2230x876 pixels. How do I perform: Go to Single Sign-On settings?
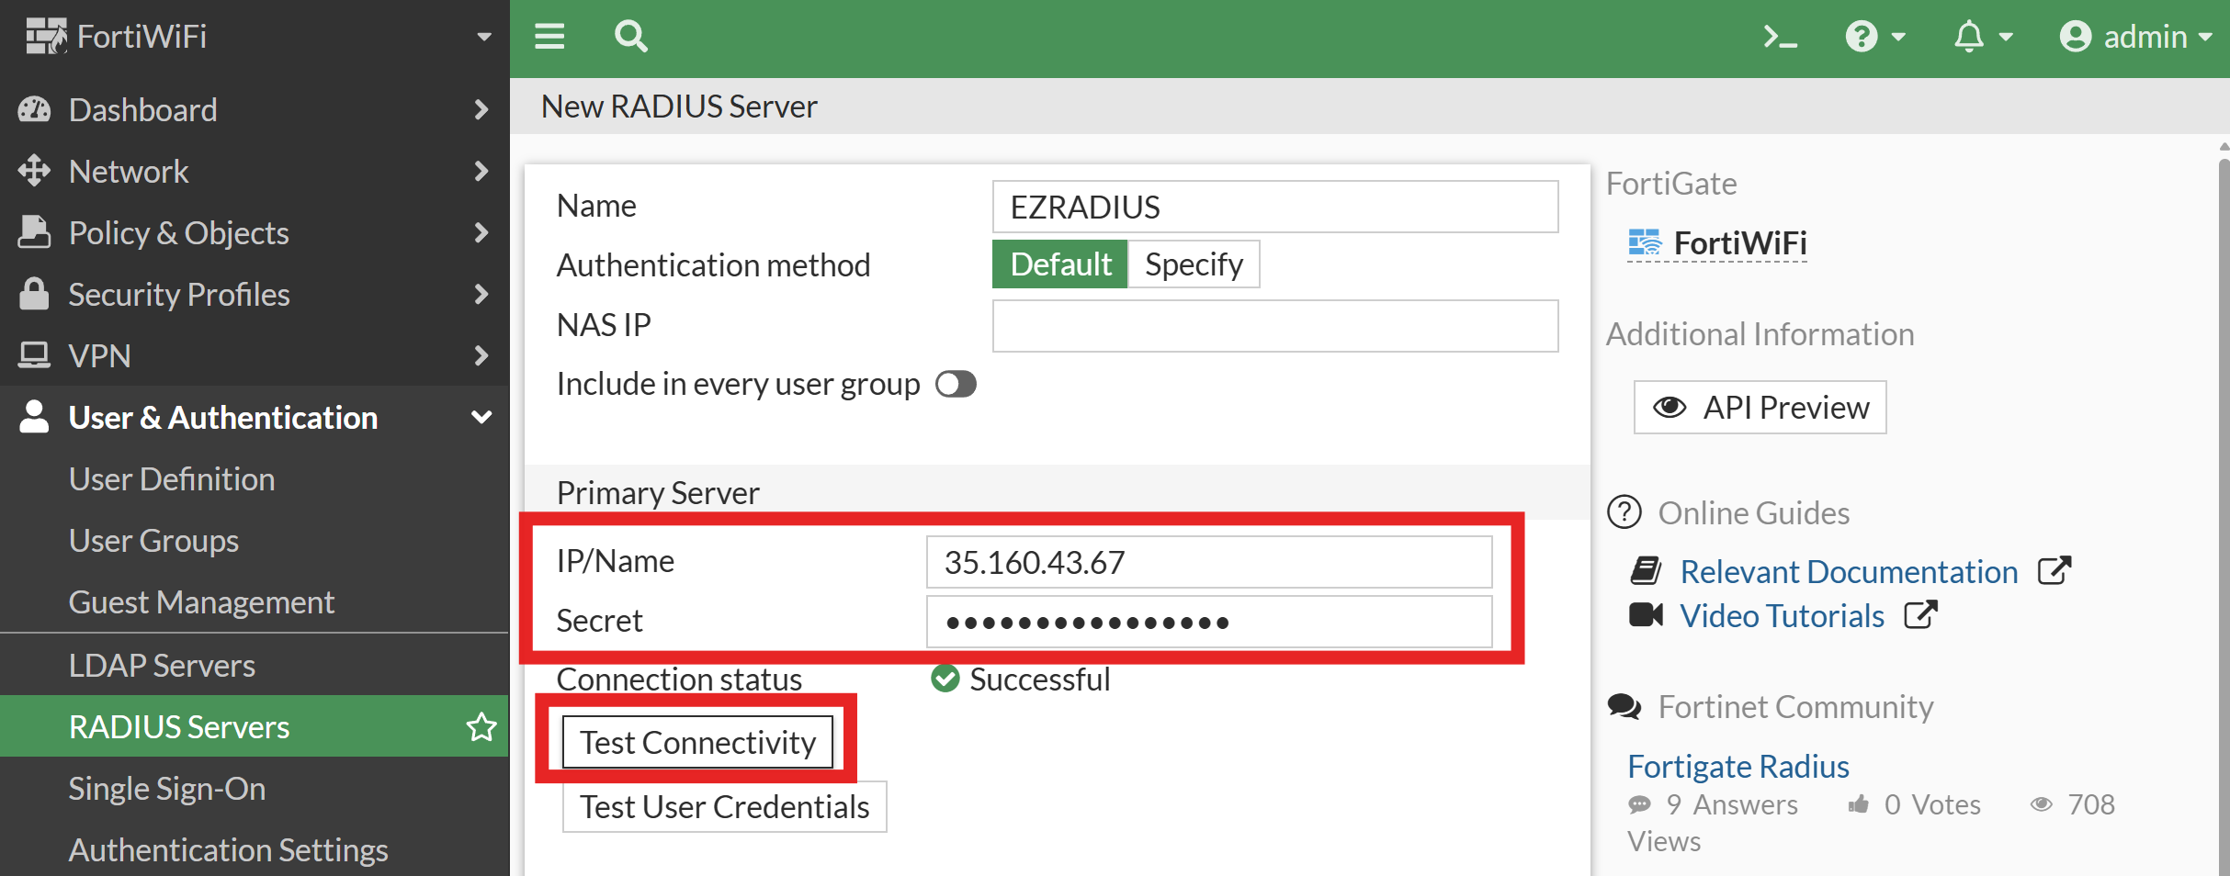pyautogui.click(x=166, y=788)
